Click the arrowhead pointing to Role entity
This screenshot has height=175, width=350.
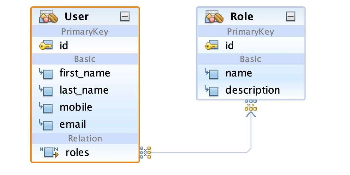[x=251, y=114]
